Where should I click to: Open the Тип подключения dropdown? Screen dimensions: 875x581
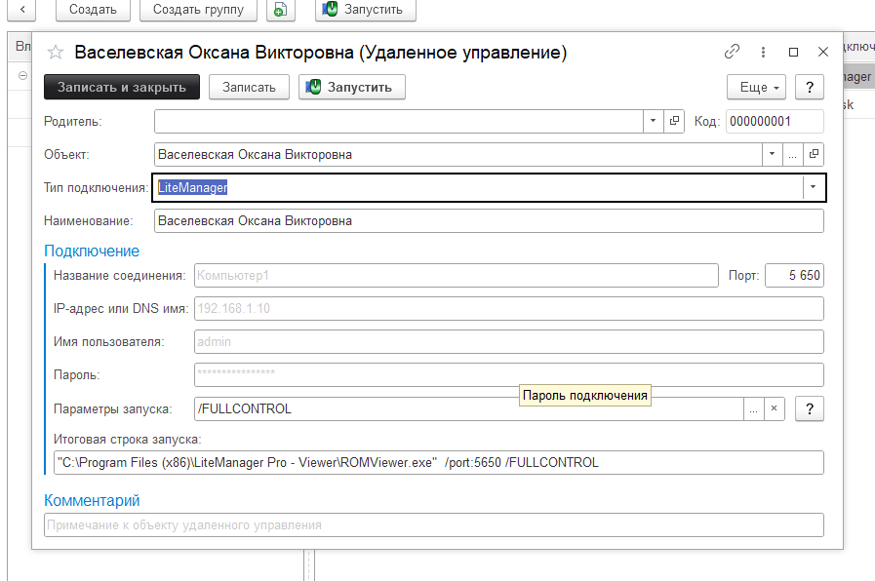pyautogui.click(x=814, y=187)
